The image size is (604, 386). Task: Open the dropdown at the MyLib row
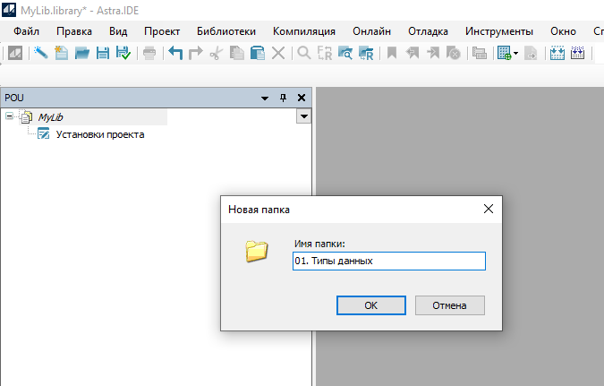click(x=303, y=116)
